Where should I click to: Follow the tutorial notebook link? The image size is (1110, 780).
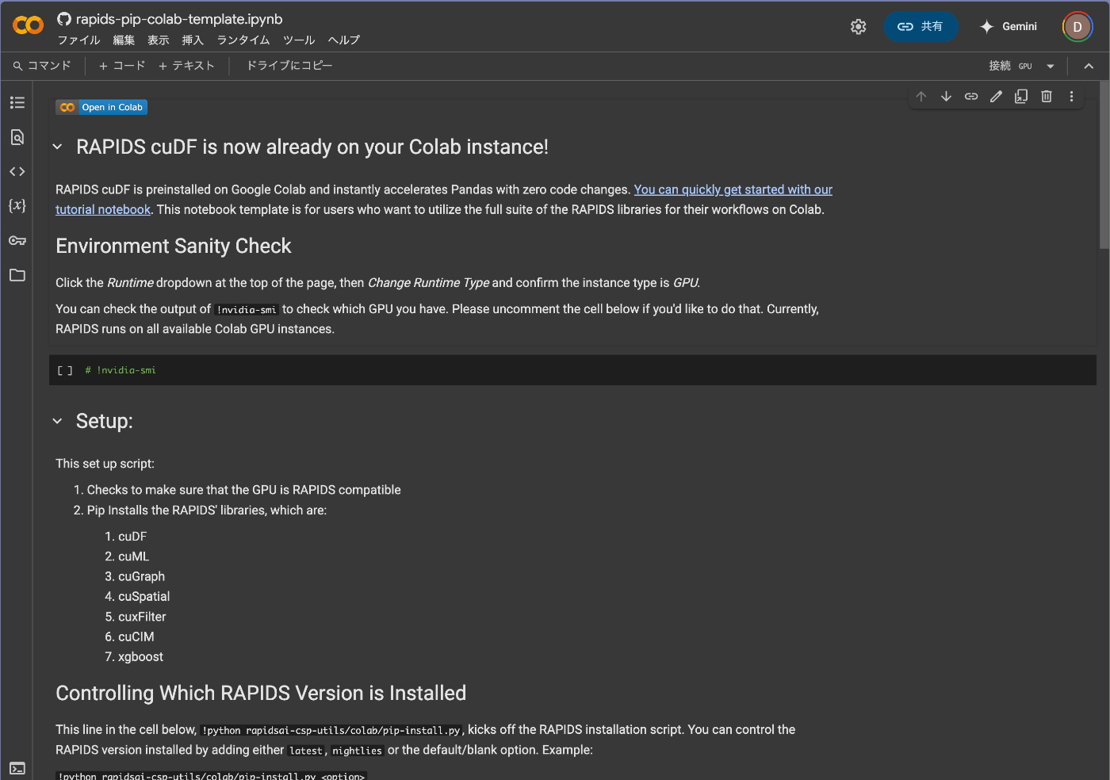(x=103, y=208)
